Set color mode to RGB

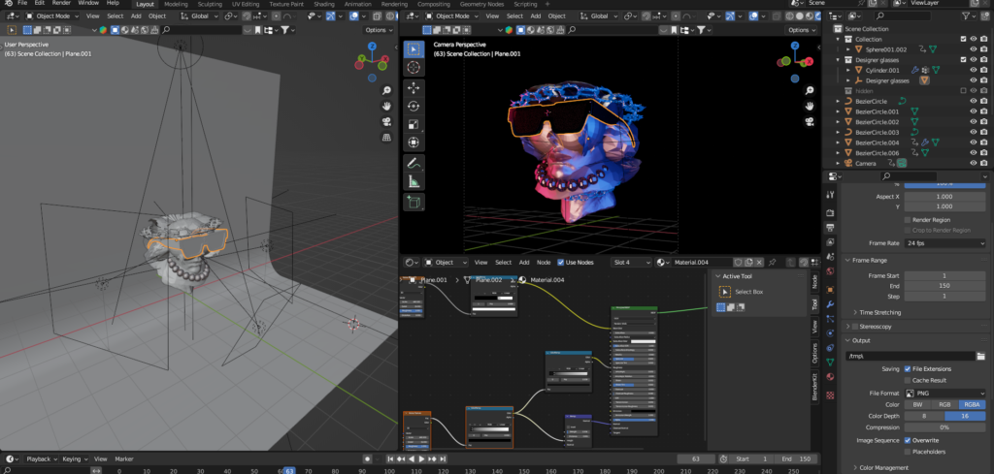[x=944, y=404]
